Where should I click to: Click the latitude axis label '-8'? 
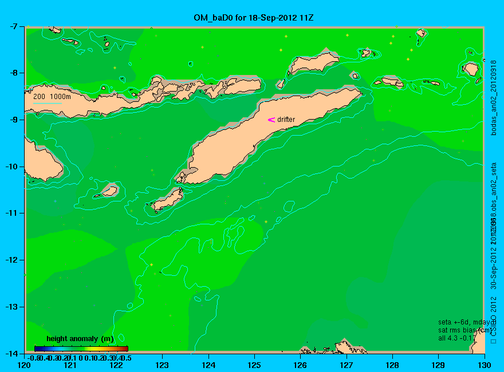tap(14, 73)
